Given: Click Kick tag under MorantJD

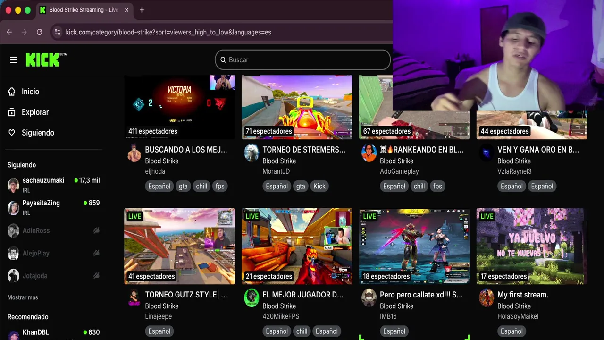Looking at the screenshot, I should (319, 186).
